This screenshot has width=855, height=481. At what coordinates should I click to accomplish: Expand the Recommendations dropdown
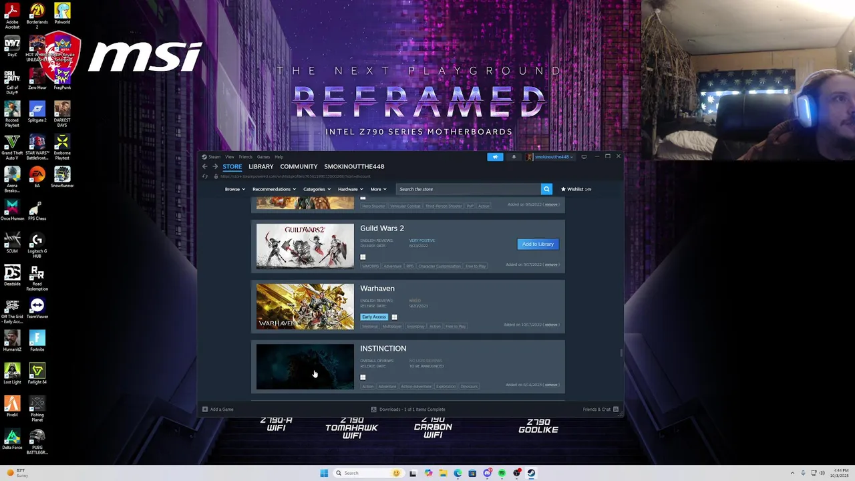coord(274,189)
